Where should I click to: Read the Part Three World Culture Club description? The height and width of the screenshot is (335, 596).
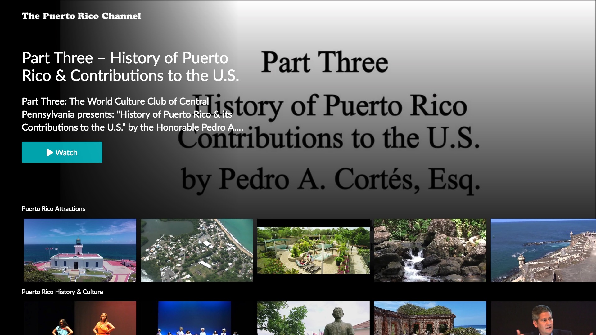[x=133, y=114]
